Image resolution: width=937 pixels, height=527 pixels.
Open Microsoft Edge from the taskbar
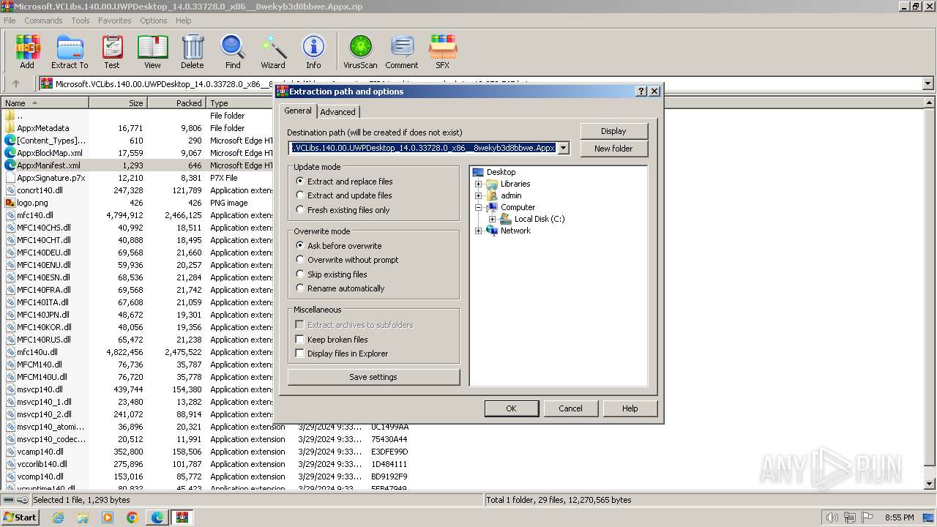coord(157,517)
